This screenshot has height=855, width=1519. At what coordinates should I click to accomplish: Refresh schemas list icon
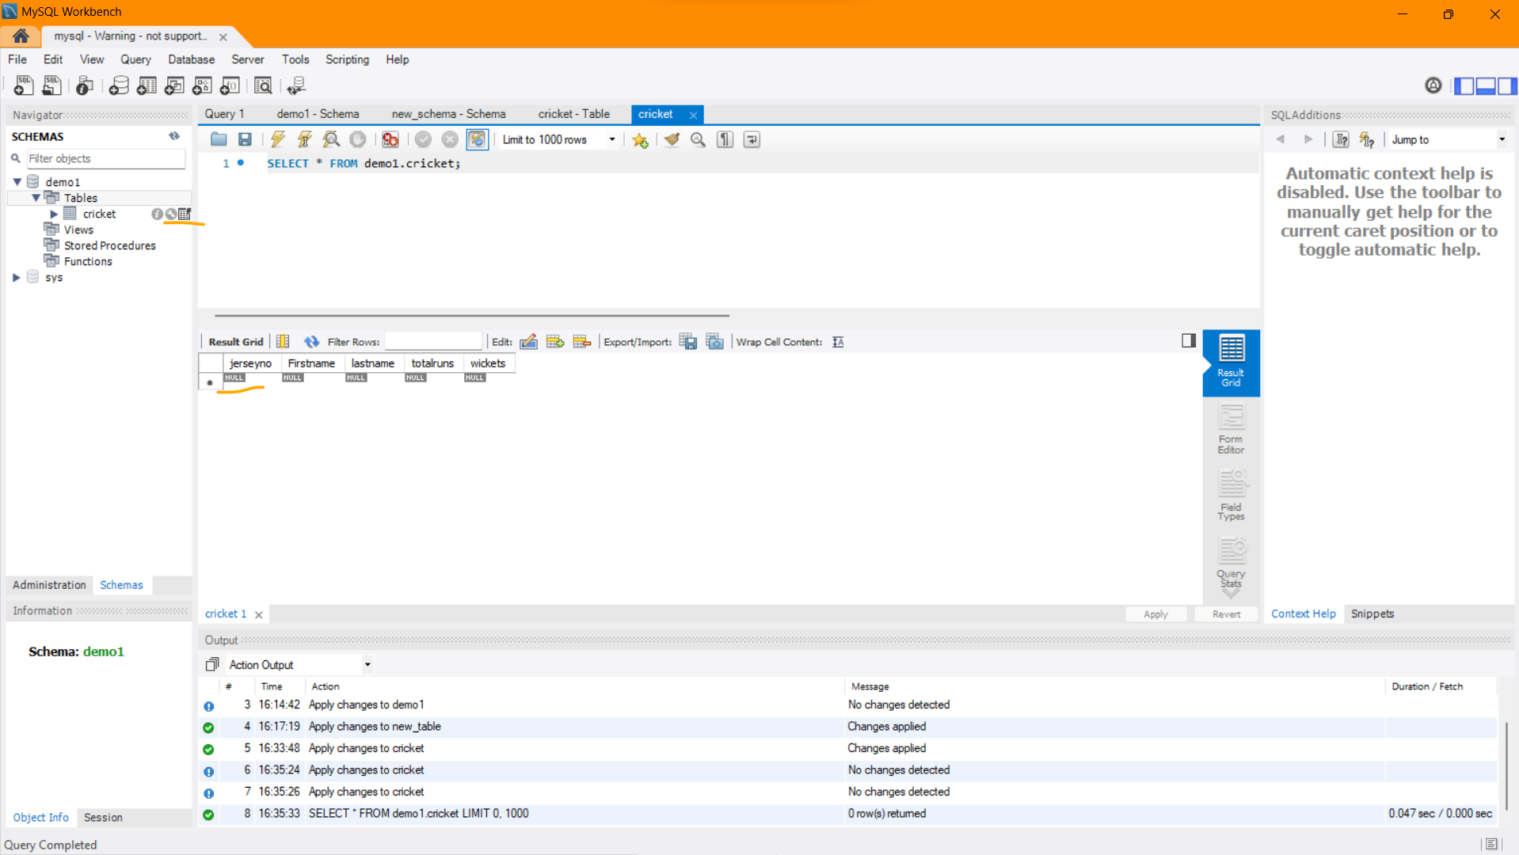[174, 136]
